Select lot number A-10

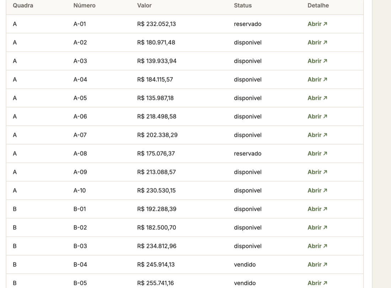[x=80, y=191]
